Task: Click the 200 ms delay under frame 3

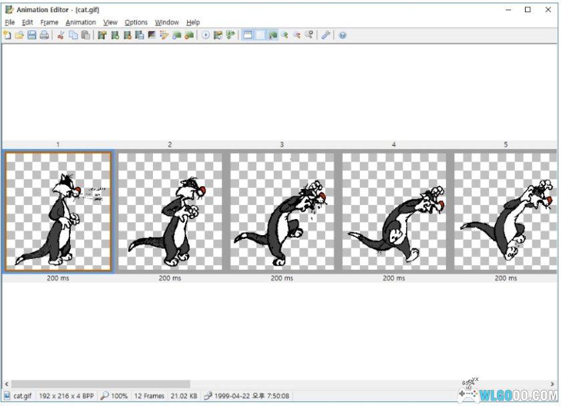Action: pyautogui.click(x=282, y=278)
